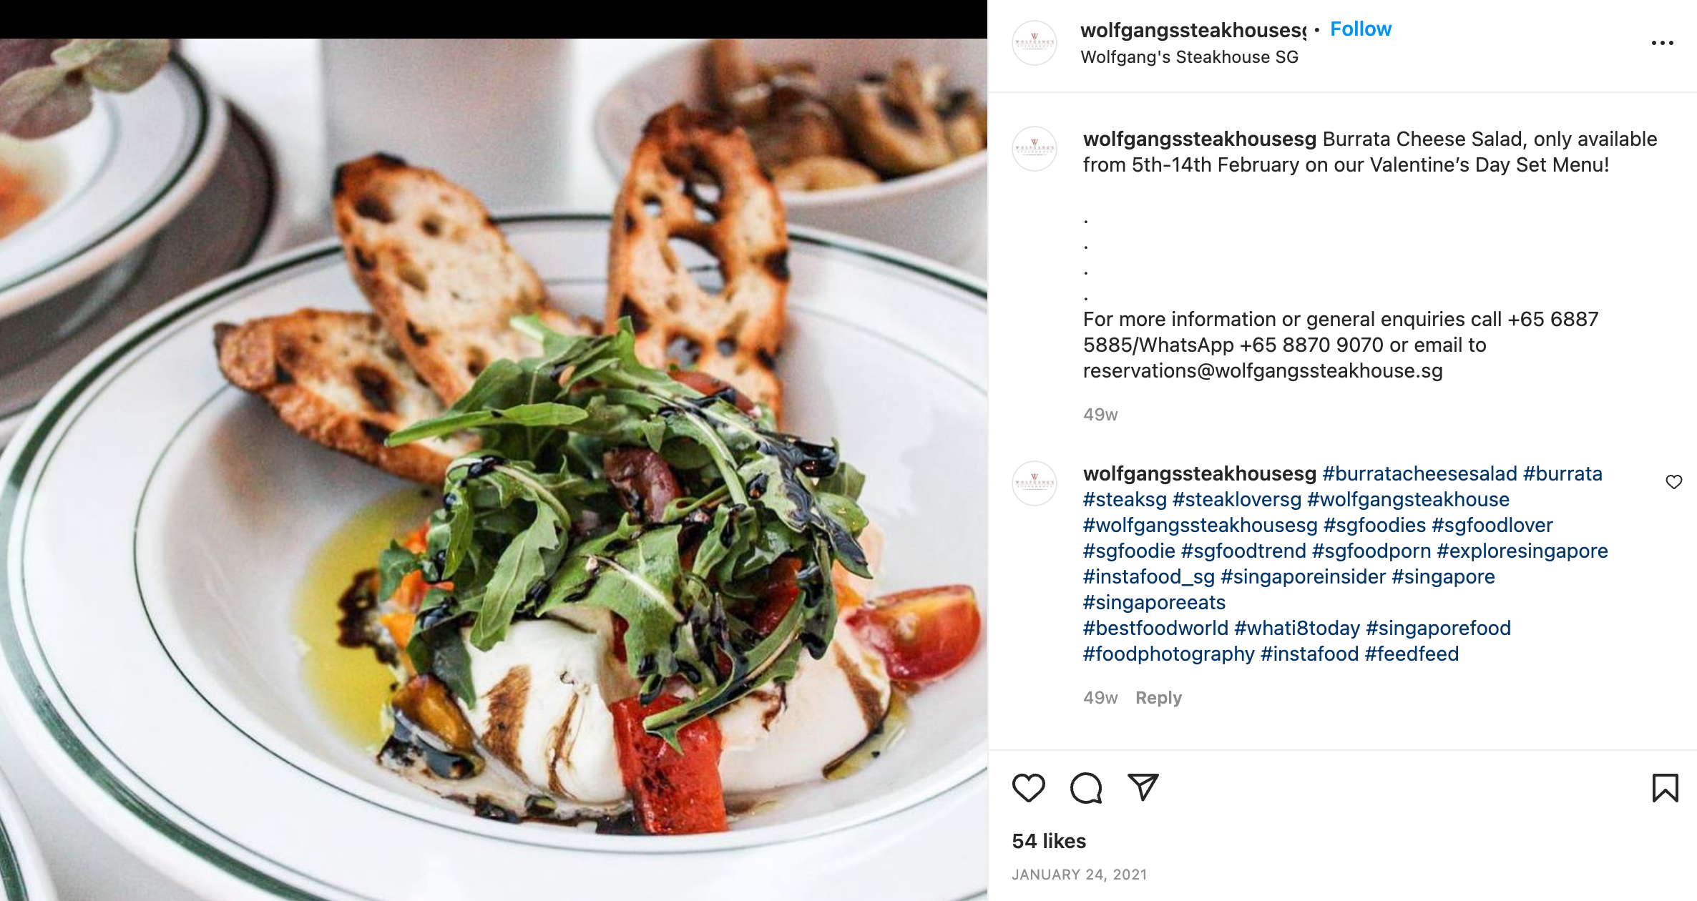Save post with the bookmark icon
This screenshot has width=1697, height=901.
(1666, 788)
